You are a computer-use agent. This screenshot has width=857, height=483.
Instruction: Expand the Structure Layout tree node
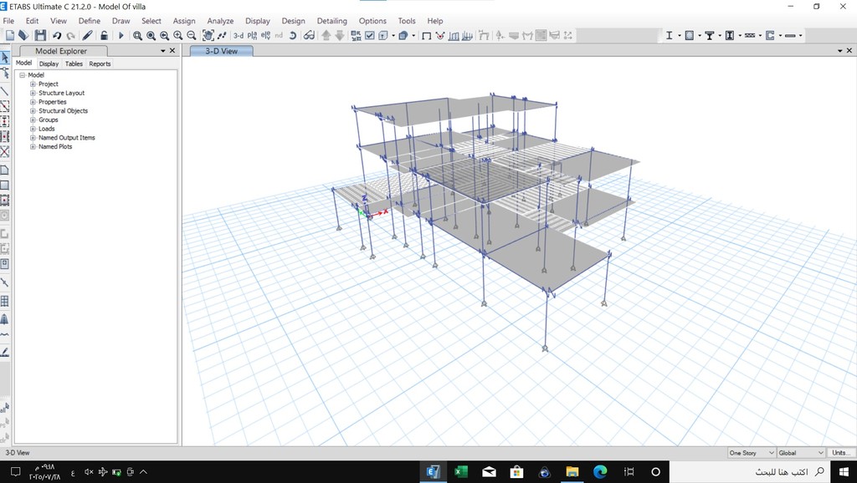tap(33, 93)
